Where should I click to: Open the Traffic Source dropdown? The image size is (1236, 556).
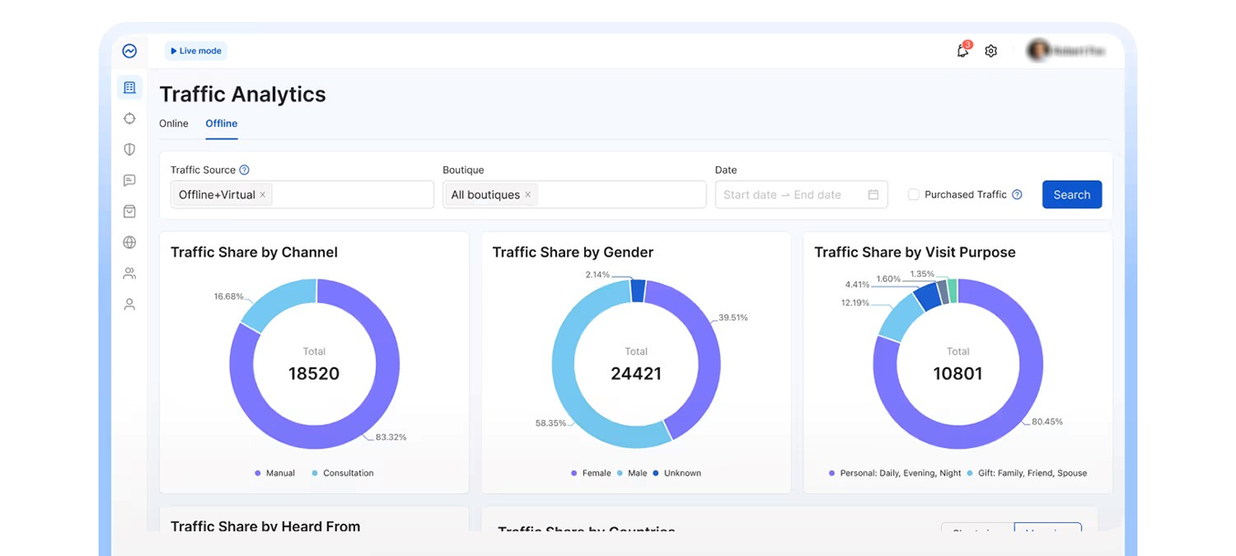tap(302, 194)
